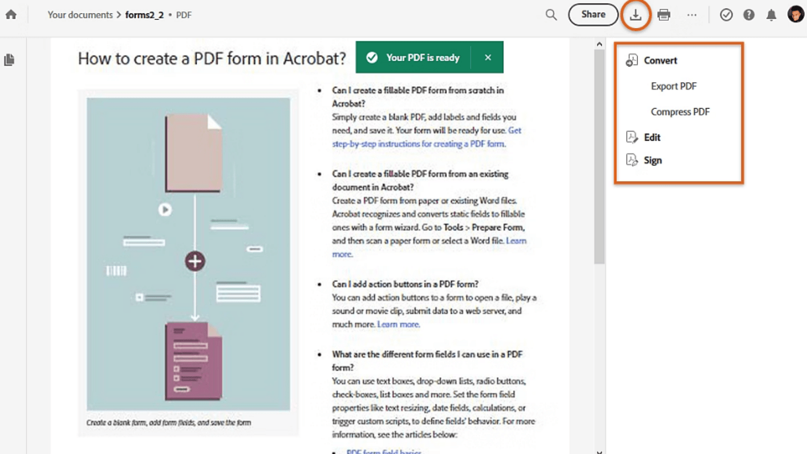Screen dimensions: 807x454
Task: Open the user profile avatar
Action: [x=795, y=14]
